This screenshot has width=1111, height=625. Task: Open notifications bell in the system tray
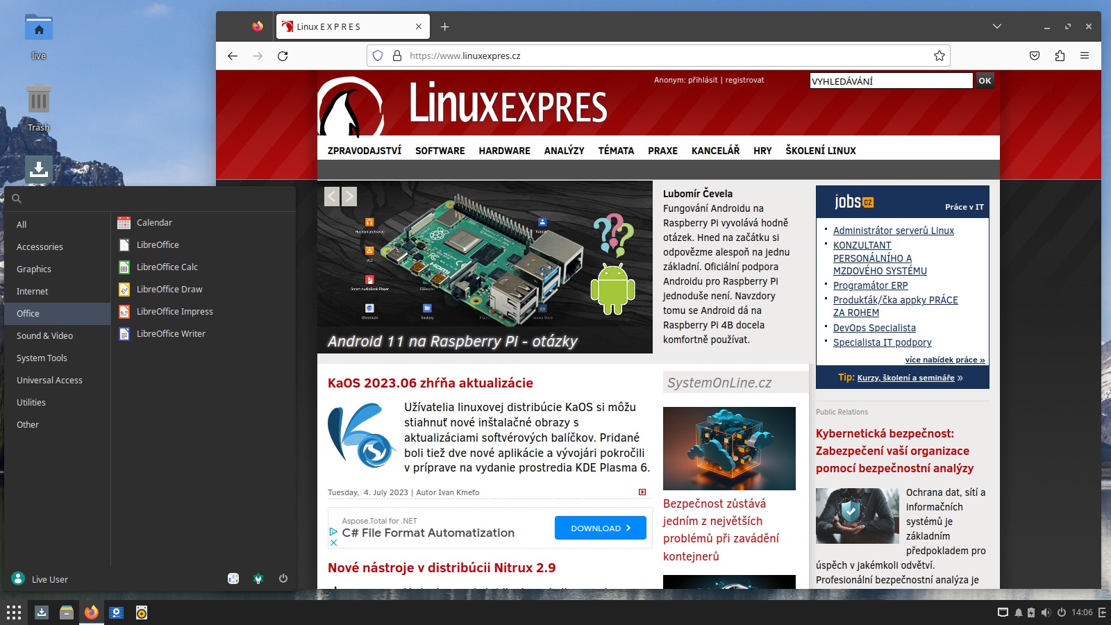(1019, 612)
